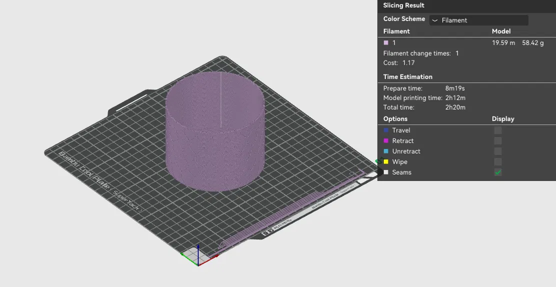Click the Display column heading

coord(503,118)
